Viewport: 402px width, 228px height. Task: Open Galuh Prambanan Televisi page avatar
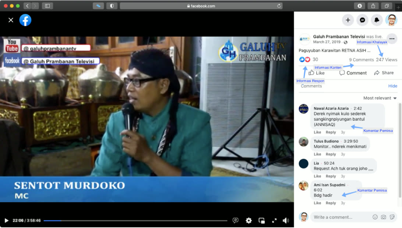pyautogui.click(x=304, y=39)
